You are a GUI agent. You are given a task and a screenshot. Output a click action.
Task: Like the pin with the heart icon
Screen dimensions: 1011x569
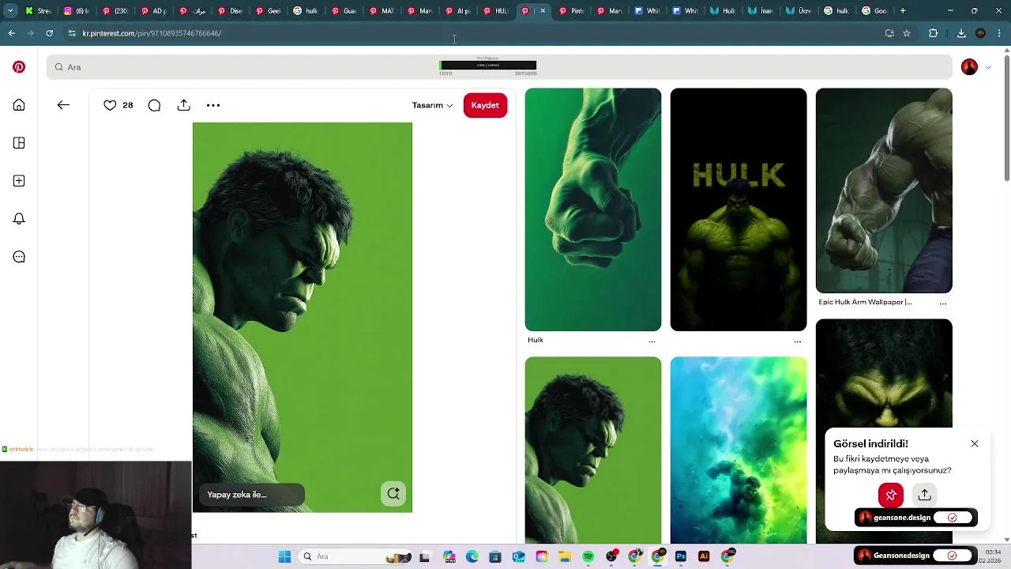[110, 105]
